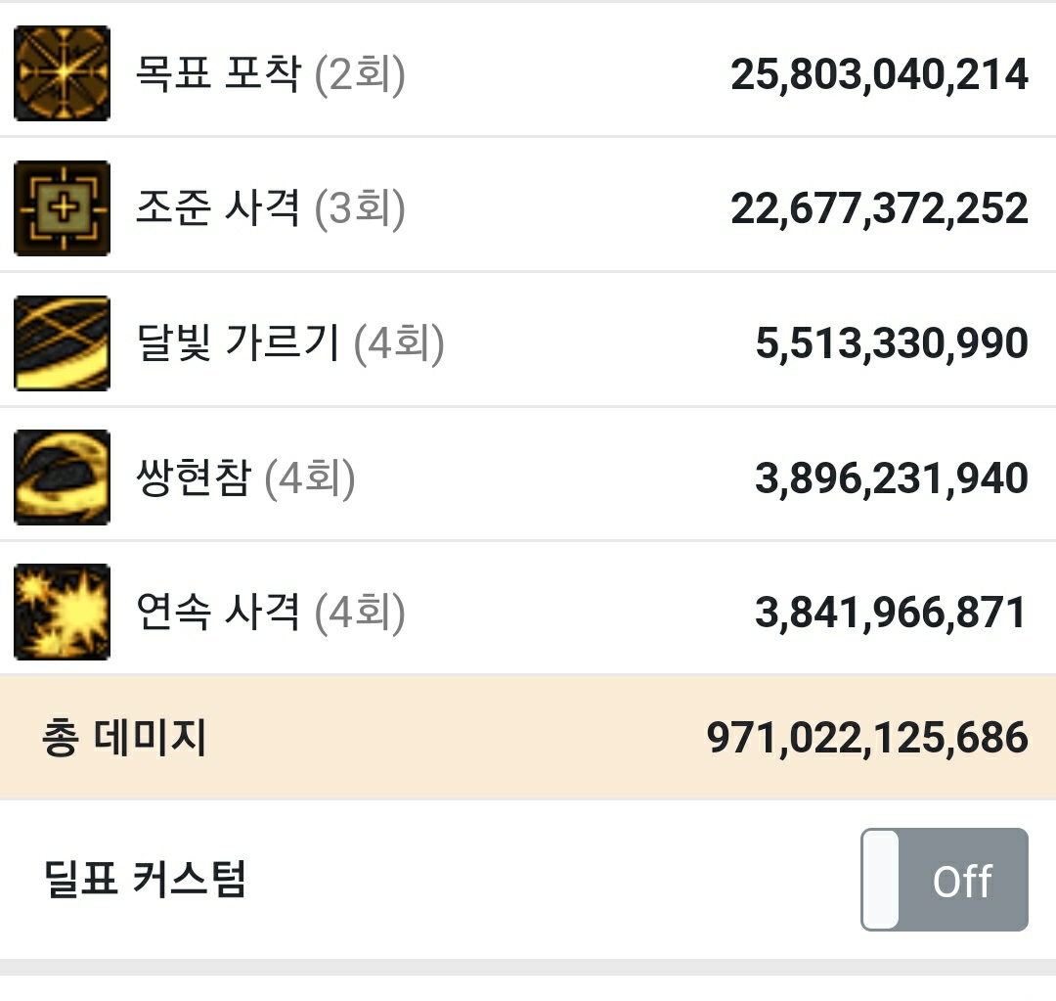The image size is (1056, 1001).
Task: Click the 조준 사격 crosshair skill icon
Action: click(62, 208)
